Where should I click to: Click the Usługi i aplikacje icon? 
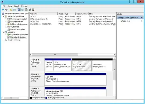click(6, 40)
